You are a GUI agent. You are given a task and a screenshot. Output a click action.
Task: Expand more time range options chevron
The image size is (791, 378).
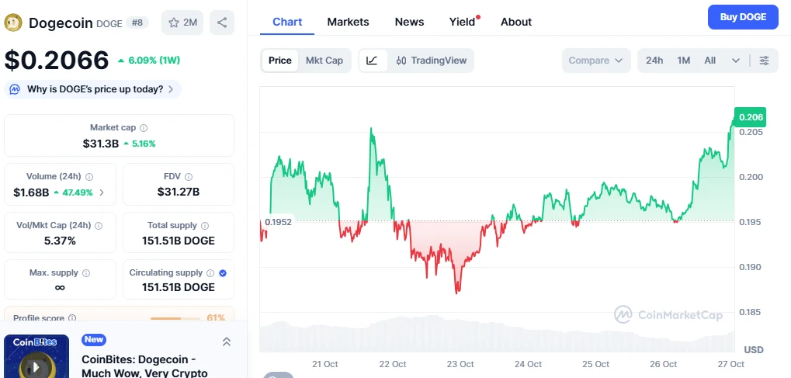pos(735,61)
